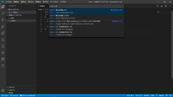Run the C file with play icon
This screenshot has width=173, height=97.
click(x=158, y=6)
